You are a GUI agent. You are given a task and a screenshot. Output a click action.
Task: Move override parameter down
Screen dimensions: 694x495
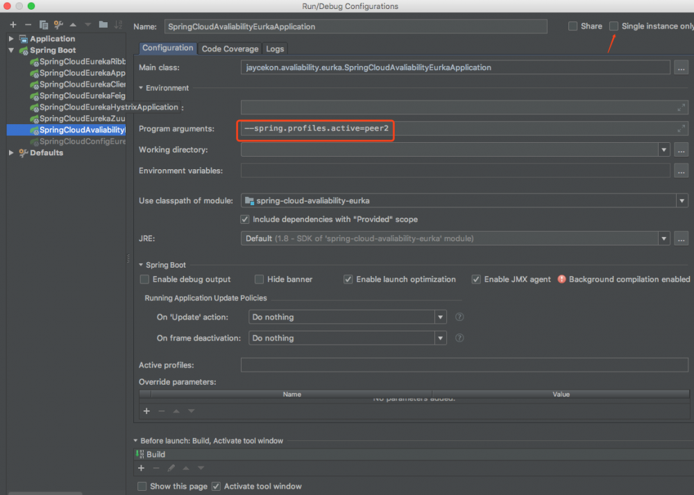click(x=192, y=411)
